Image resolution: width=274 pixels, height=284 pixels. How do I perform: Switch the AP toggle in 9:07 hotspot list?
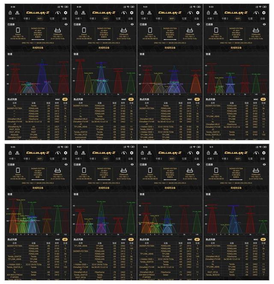(x=131, y=240)
